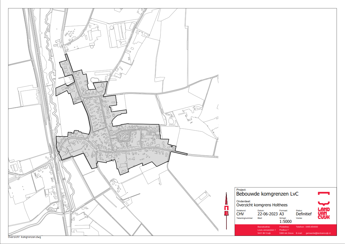
Task: Click the status value 'Definitief'
Action: pyautogui.click(x=304, y=214)
